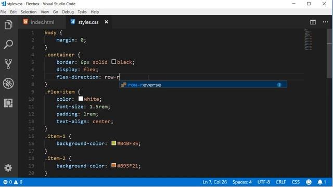Click the #B95F21 color swatch

tap(113, 165)
